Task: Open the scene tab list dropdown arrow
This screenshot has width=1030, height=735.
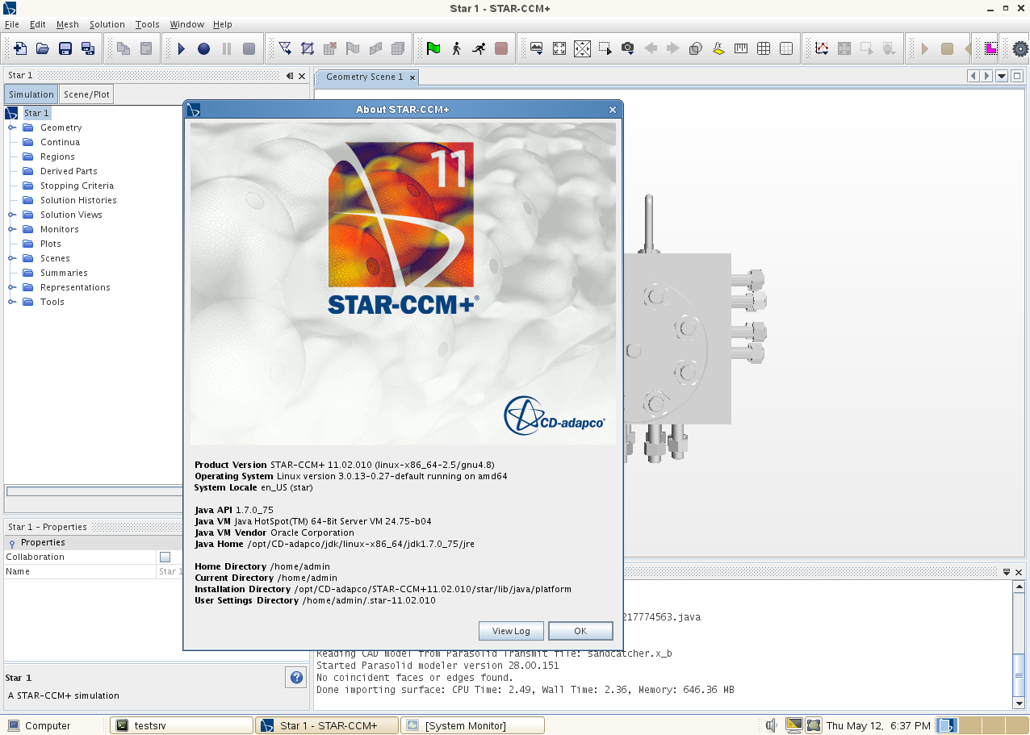Action: 1002,76
